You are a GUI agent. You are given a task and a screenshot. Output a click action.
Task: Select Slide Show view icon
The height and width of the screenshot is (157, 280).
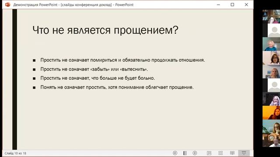tap(244, 153)
